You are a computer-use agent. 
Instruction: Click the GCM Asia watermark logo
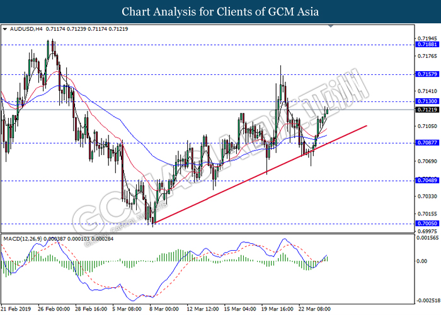pyautogui.click(x=220, y=157)
